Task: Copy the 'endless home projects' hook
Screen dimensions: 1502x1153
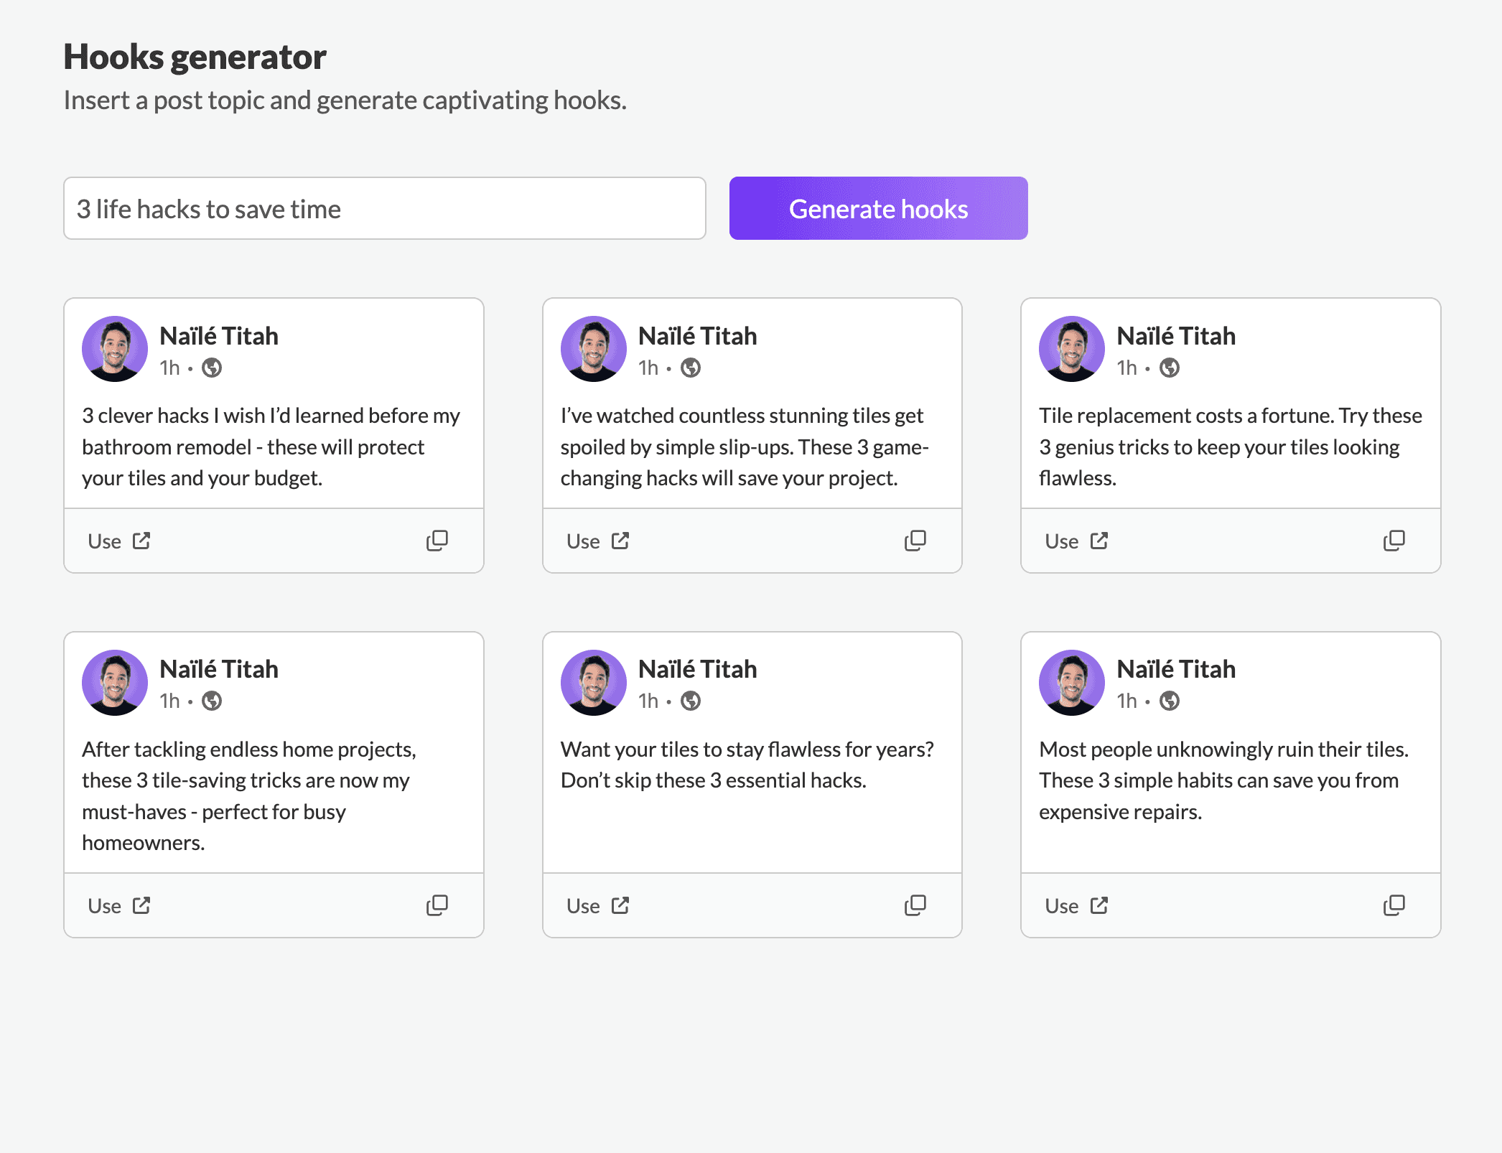Action: click(437, 905)
